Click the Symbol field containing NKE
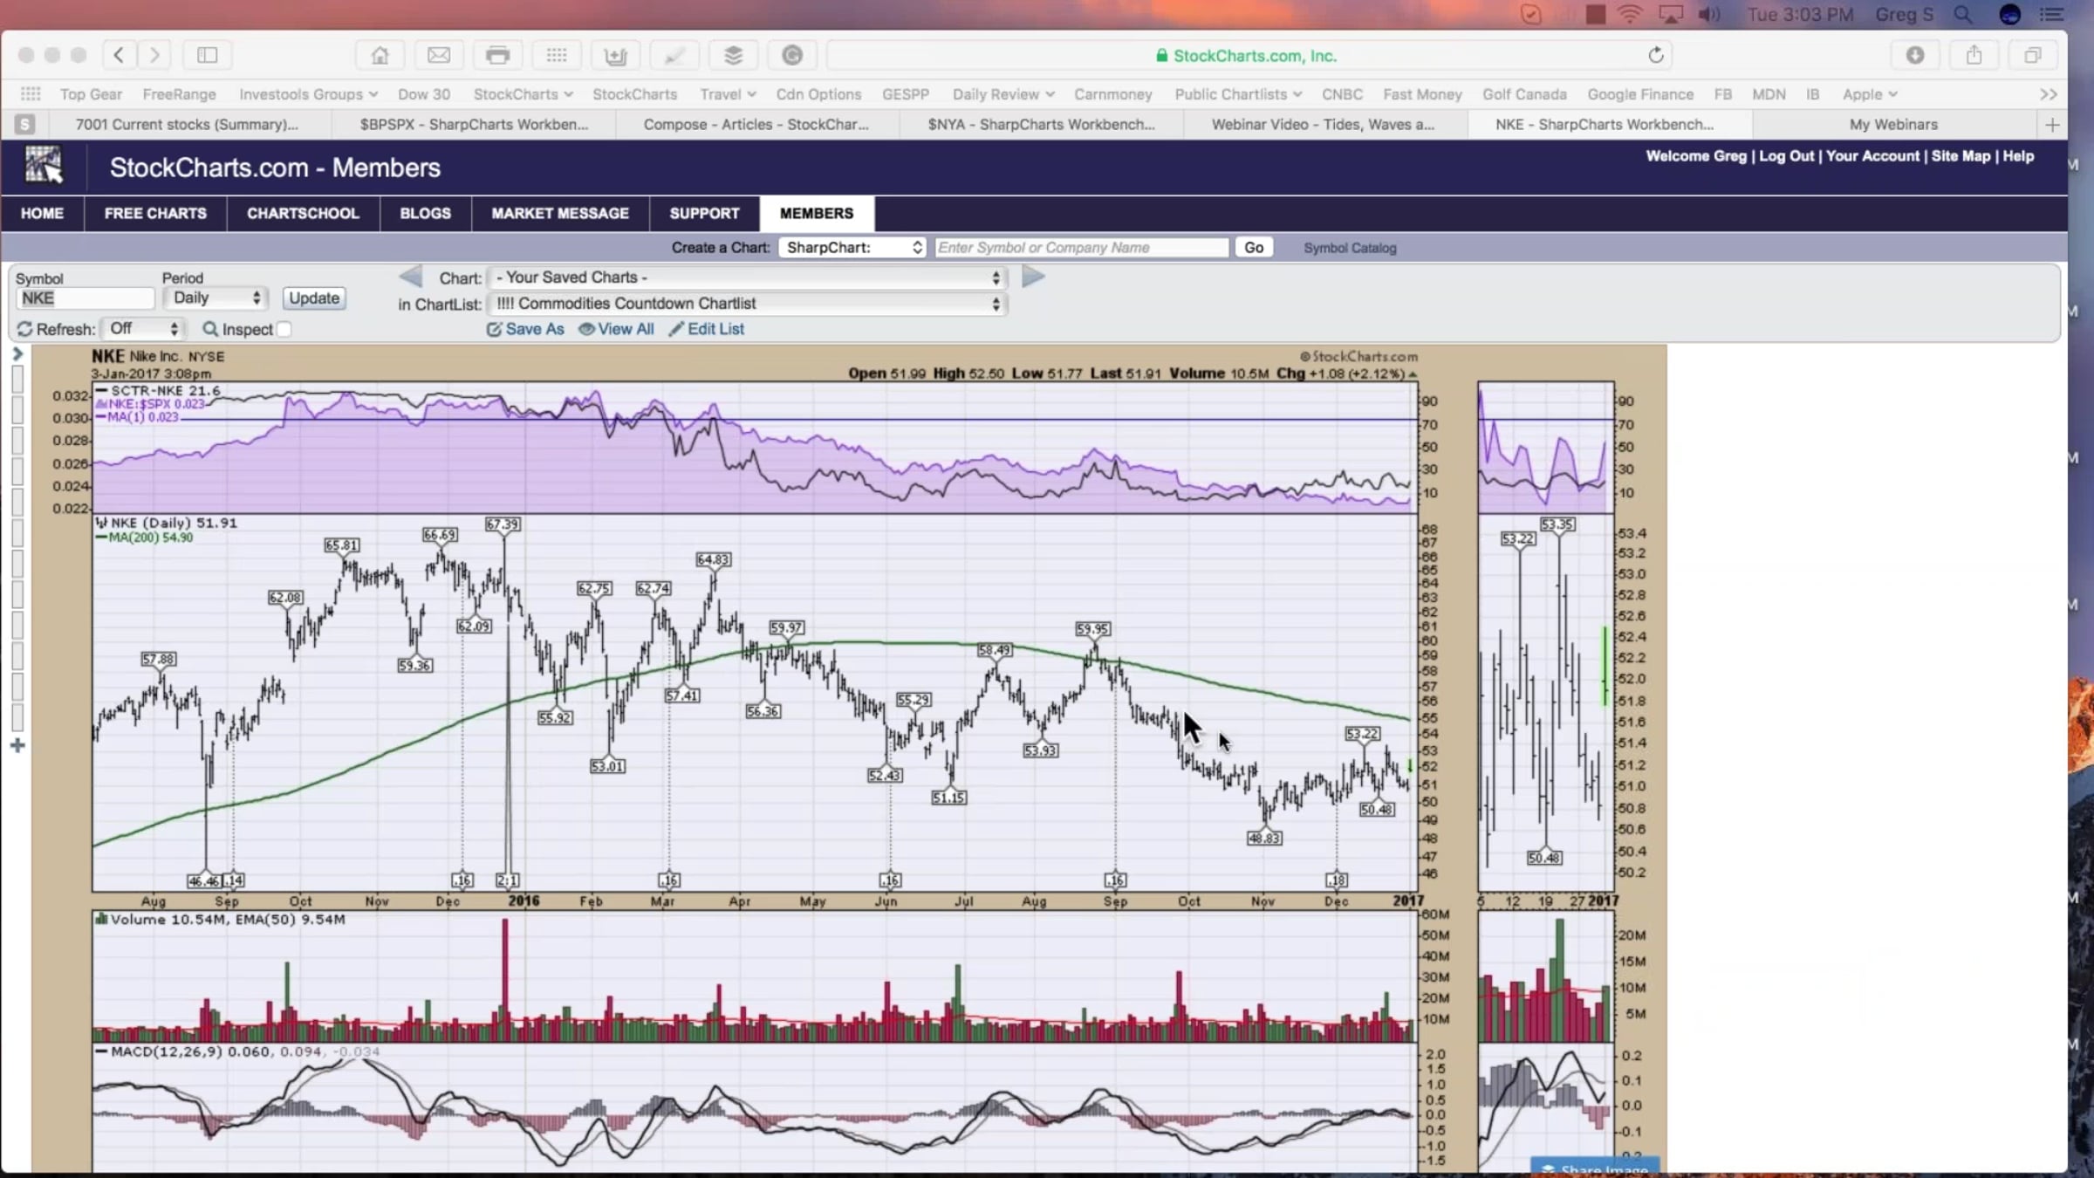 click(86, 298)
